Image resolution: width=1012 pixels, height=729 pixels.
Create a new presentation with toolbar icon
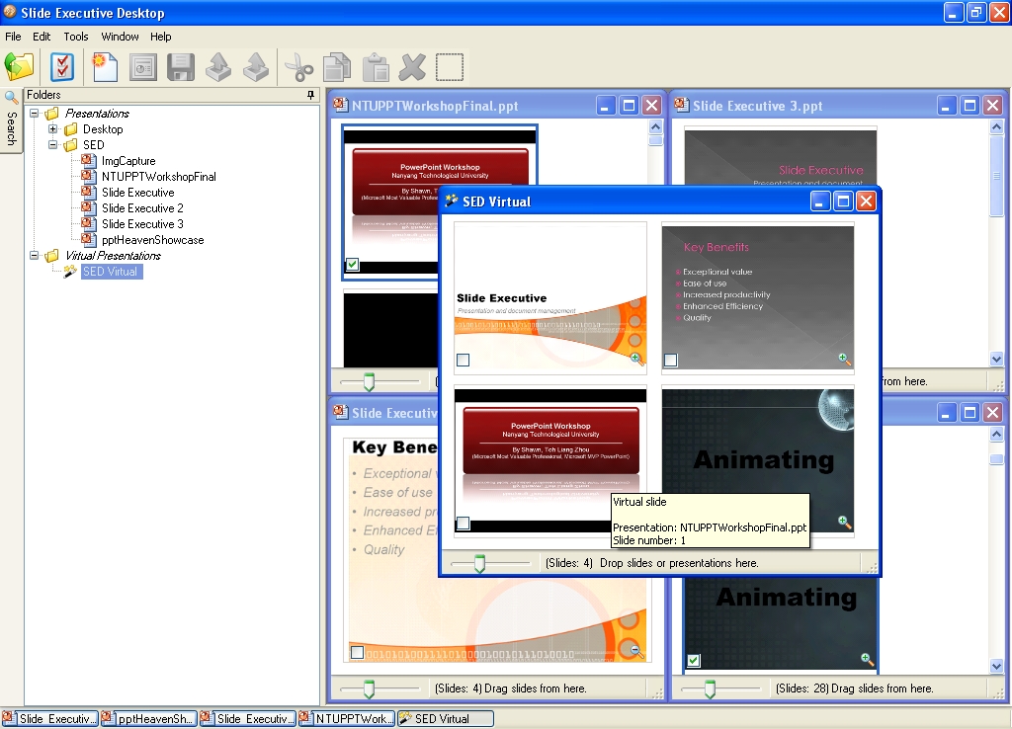pyautogui.click(x=105, y=66)
